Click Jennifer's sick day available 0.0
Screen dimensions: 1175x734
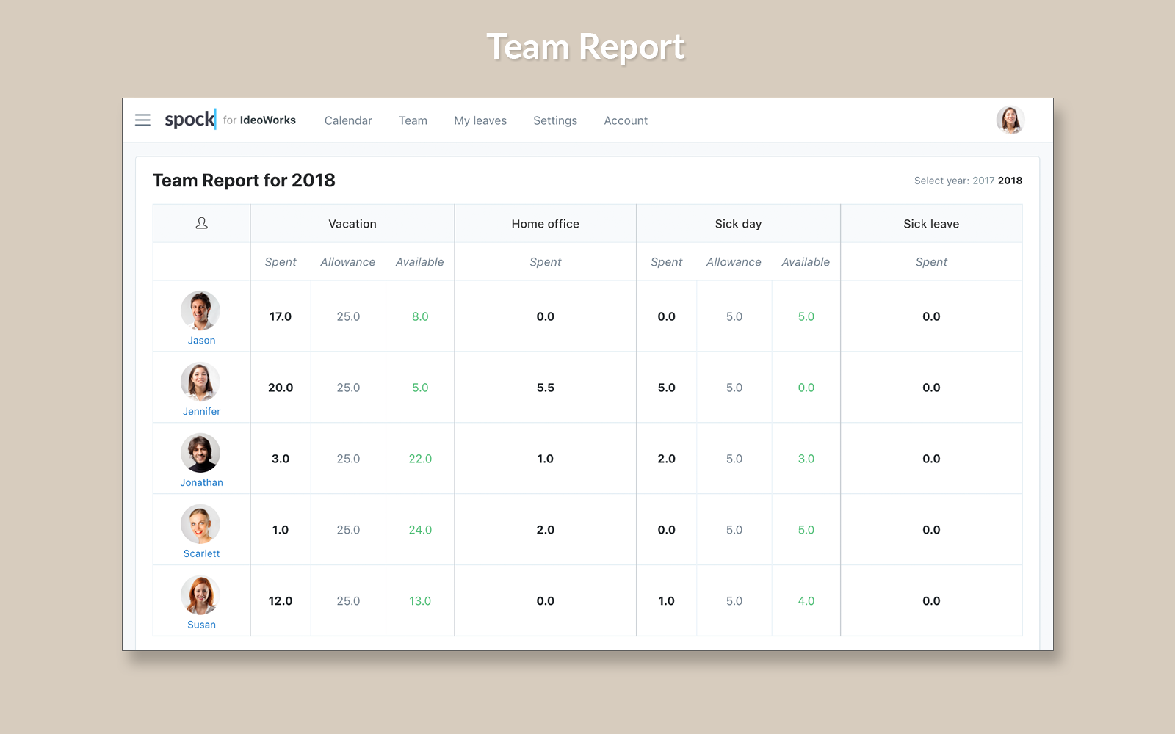coord(806,388)
